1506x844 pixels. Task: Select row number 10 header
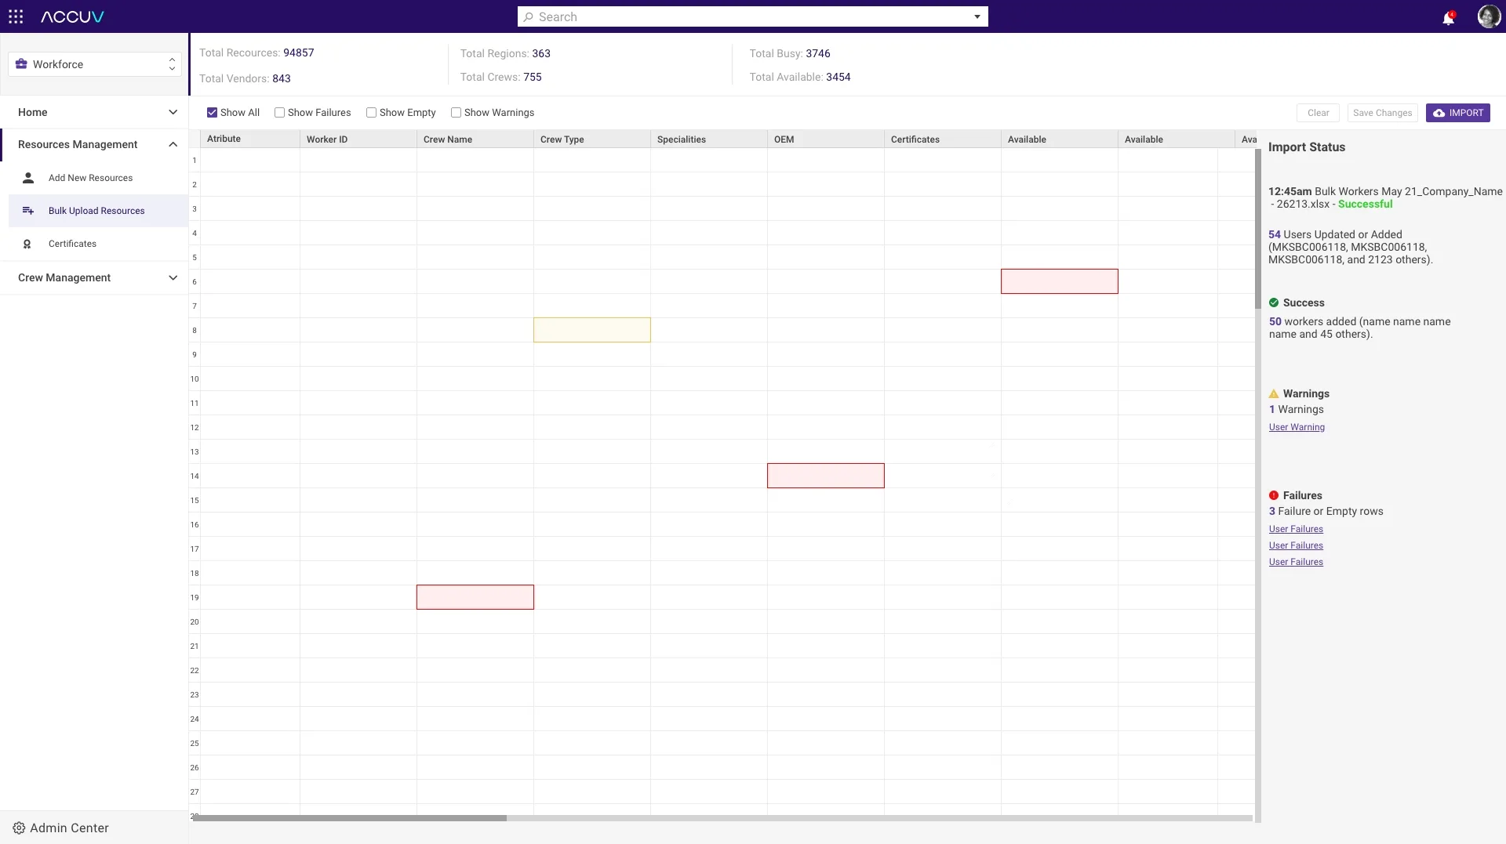tap(195, 379)
